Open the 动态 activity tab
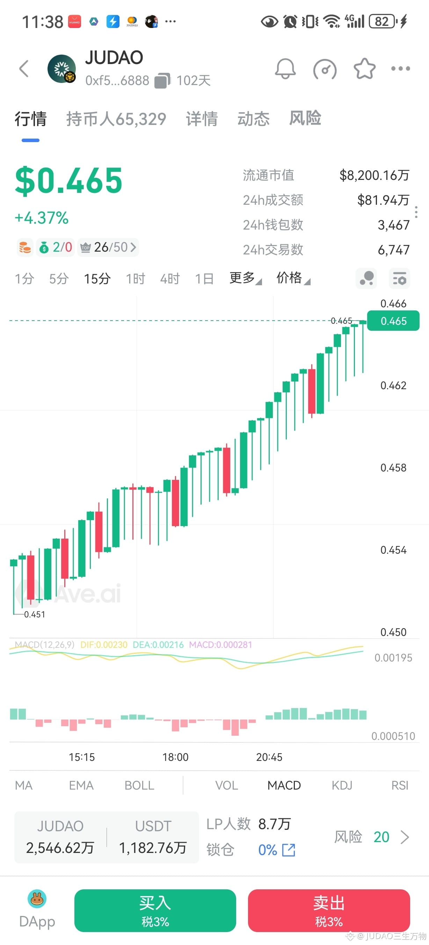Viewport: 429px width, 945px height. point(253,119)
